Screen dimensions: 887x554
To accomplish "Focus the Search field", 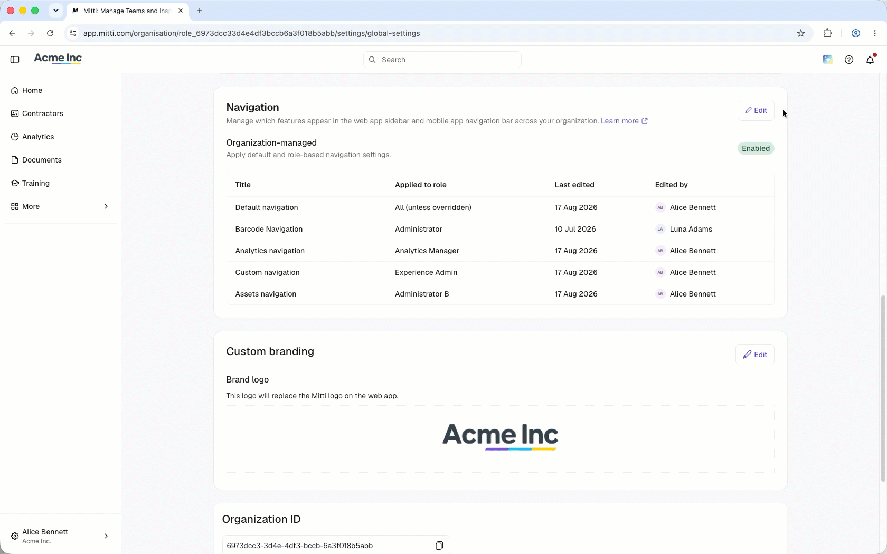I will click(x=442, y=60).
